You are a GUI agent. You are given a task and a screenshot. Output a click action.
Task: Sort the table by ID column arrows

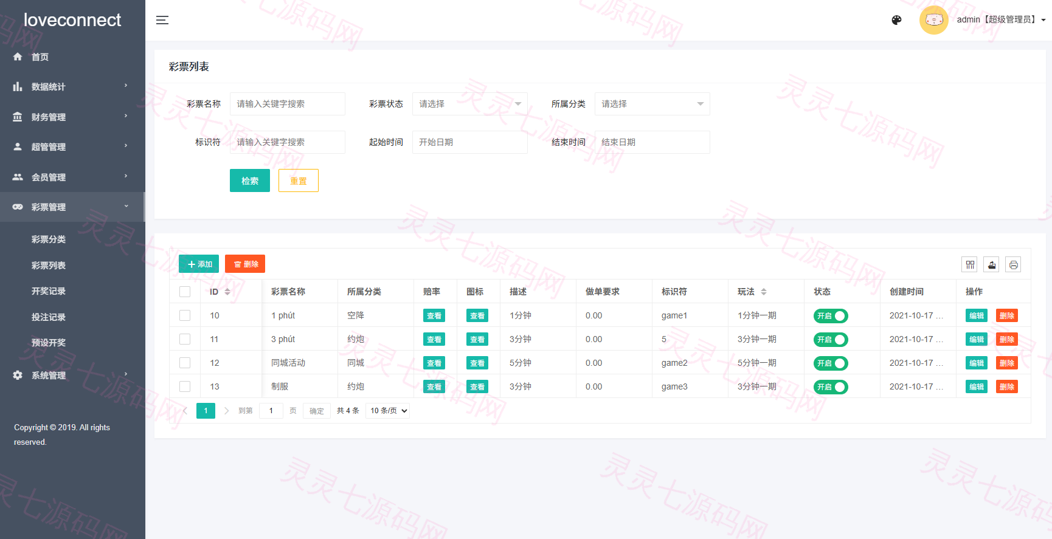(227, 292)
